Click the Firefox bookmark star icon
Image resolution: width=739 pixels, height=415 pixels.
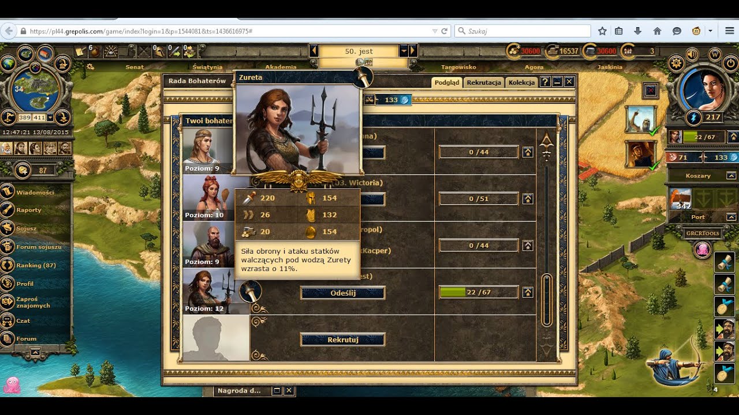coord(602,31)
